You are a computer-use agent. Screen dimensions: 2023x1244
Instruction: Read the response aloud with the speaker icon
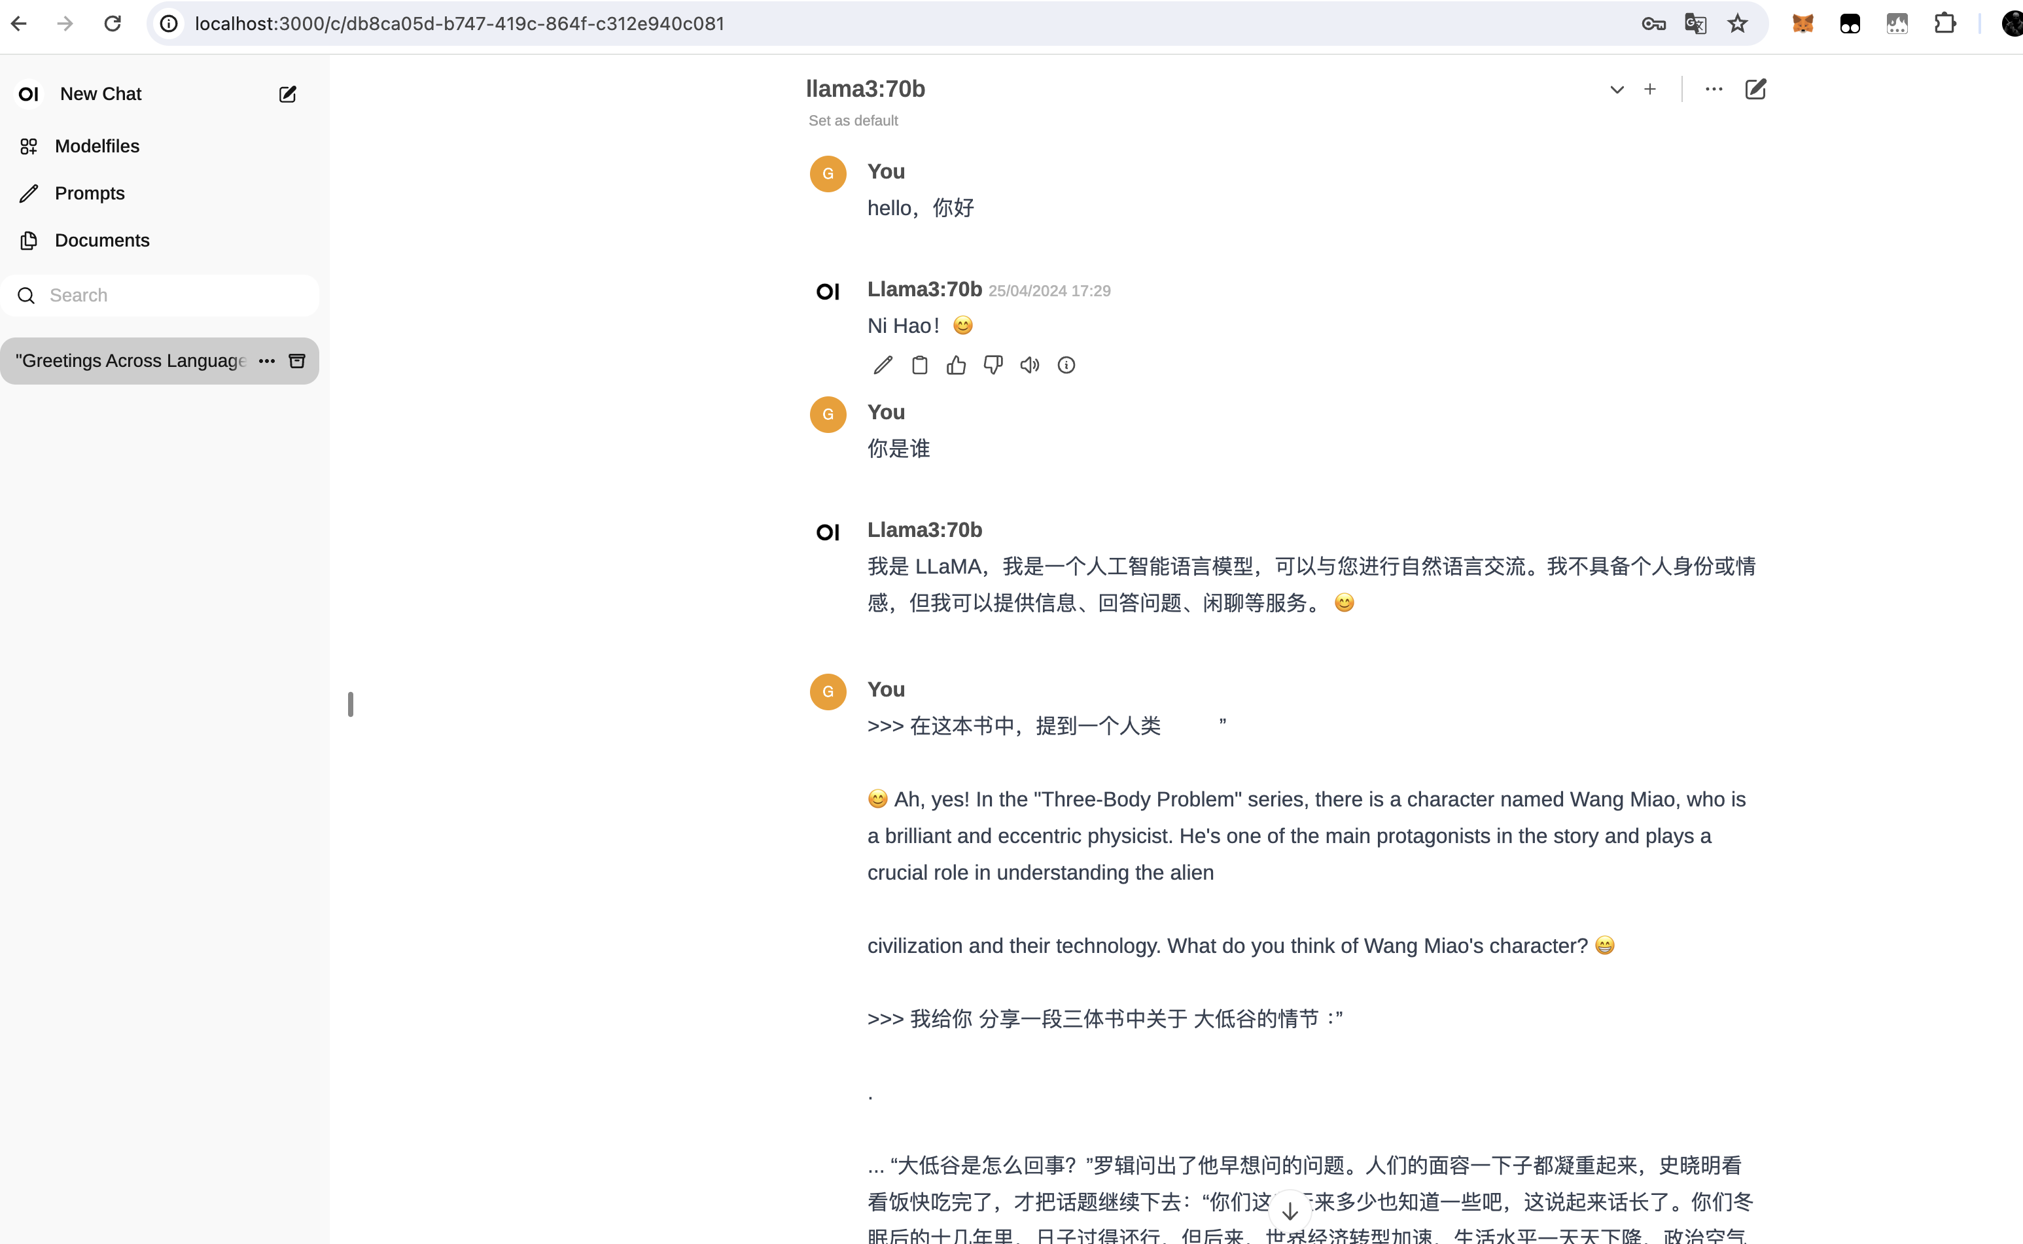coord(1030,366)
